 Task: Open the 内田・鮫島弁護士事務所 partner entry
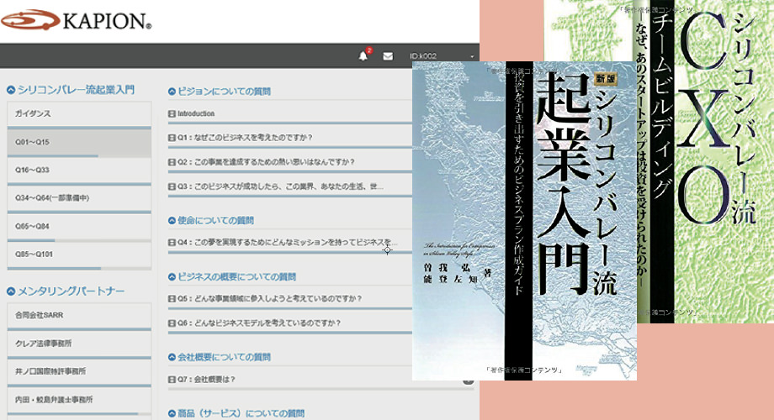(79, 400)
